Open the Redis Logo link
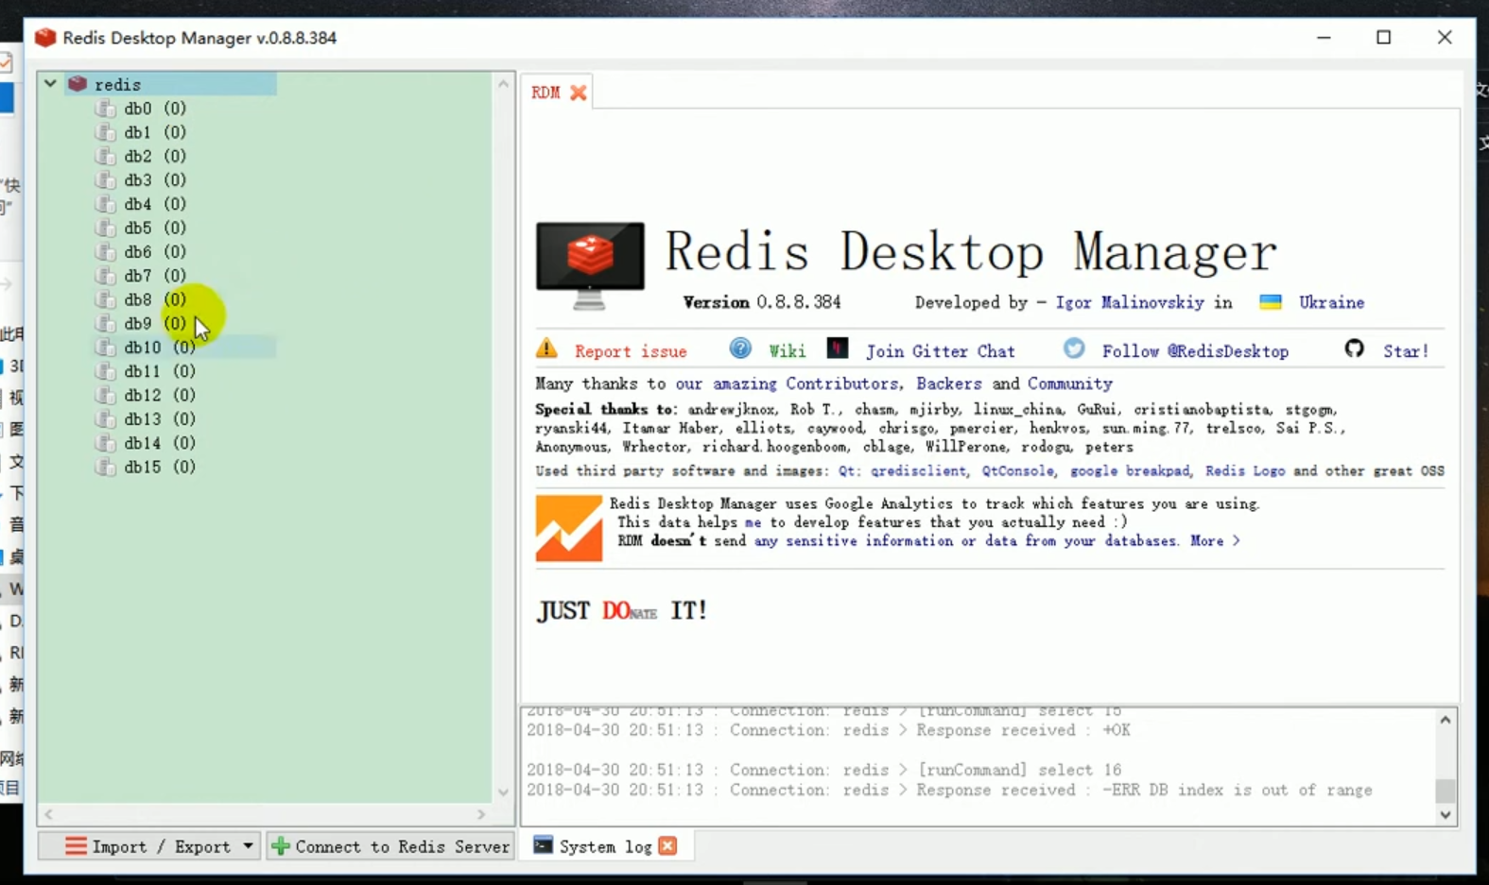Screen dimensions: 1489x885 click(1245, 470)
